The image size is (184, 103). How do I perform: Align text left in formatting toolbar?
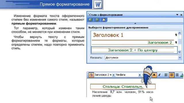pos(166,75)
